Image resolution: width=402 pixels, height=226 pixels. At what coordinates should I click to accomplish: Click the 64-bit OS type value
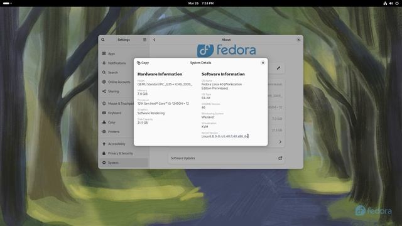pos(206,98)
